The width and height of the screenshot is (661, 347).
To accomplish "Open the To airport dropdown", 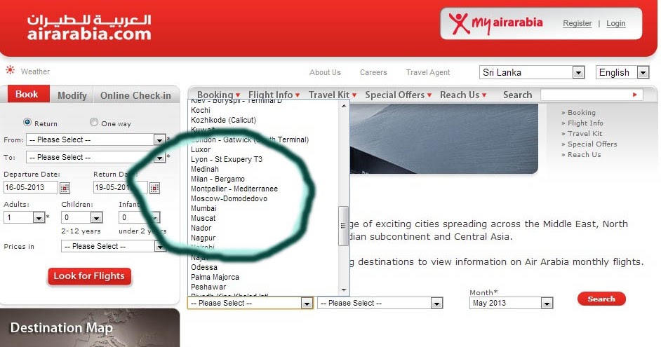I will pyautogui.click(x=95, y=157).
